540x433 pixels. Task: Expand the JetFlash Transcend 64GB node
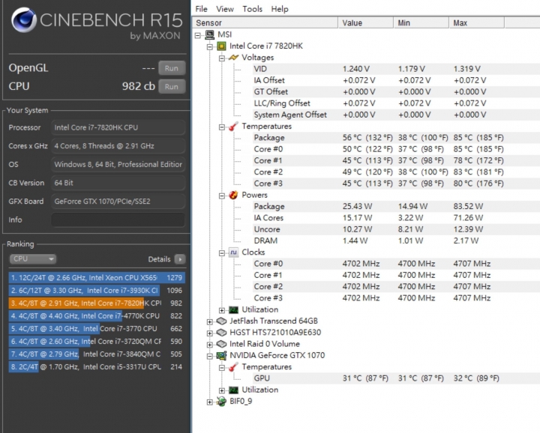(210, 322)
